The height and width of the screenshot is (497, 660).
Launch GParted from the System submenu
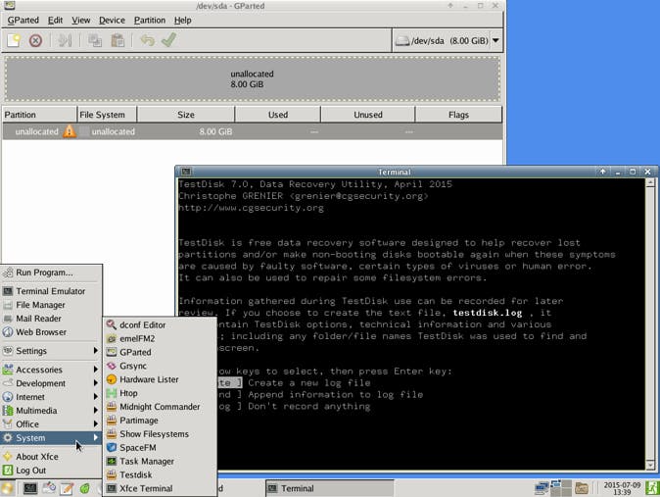pyautogui.click(x=160, y=352)
